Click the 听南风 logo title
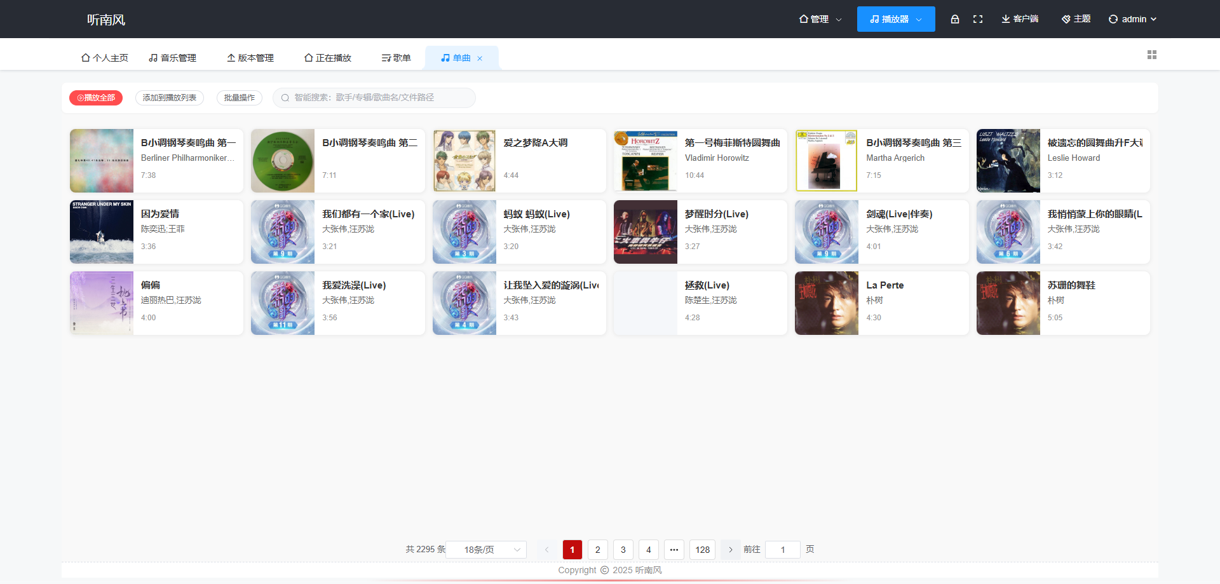 pyautogui.click(x=106, y=20)
